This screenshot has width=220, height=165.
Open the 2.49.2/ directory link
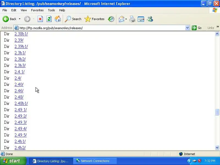coord(21,116)
